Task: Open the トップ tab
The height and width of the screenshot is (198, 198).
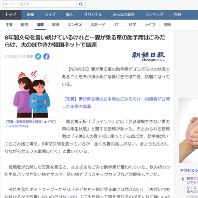Action: 11,15
